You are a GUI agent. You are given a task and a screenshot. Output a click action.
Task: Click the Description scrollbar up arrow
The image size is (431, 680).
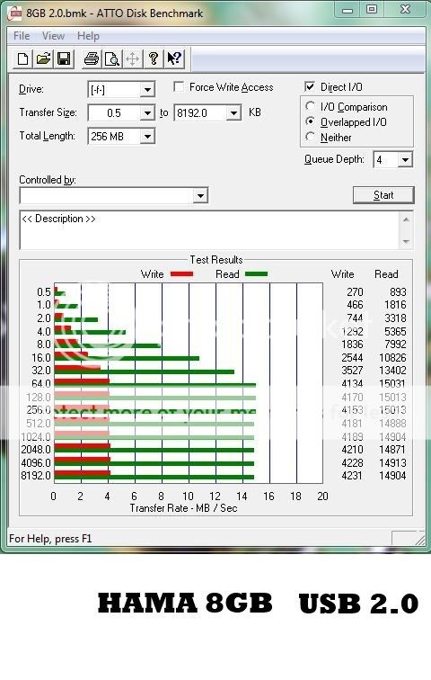tap(406, 219)
